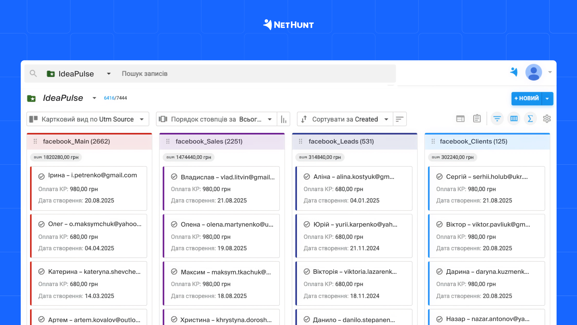Check the circle on Олена card
Viewport: 577px width, 325px height.
[x=174, y=224]
